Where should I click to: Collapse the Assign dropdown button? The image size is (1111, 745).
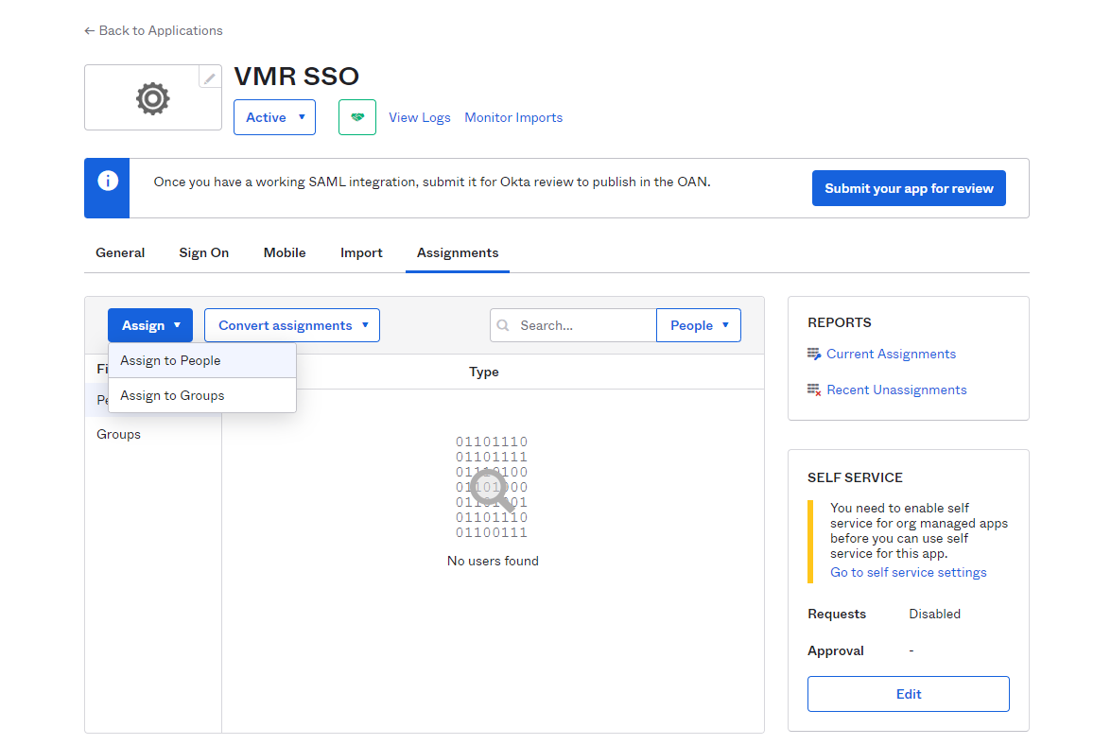pyautogui.click(x=150, y=325)
